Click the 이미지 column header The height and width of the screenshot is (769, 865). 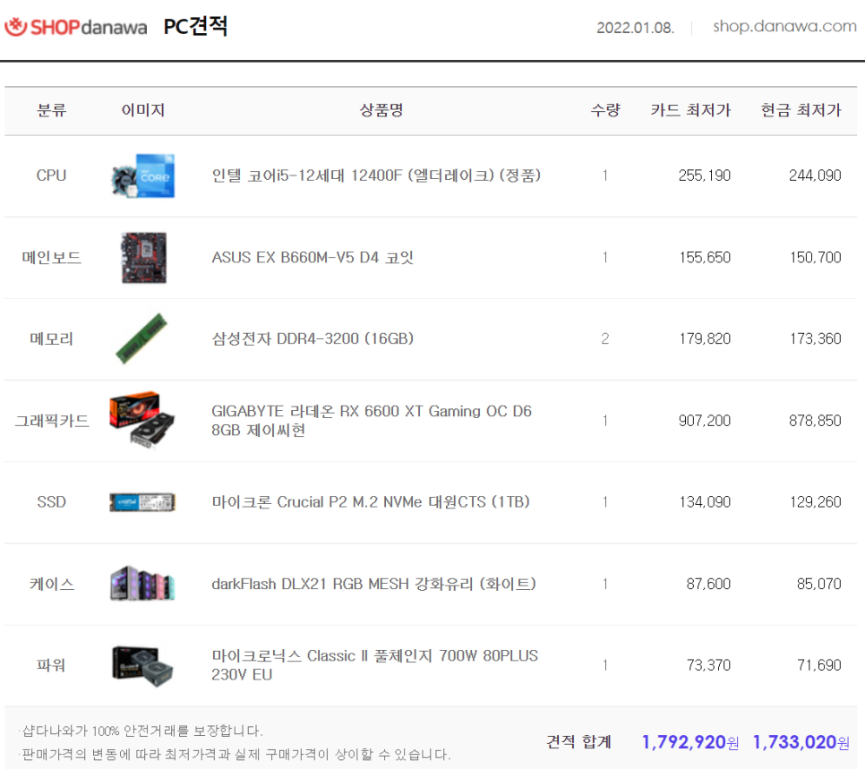(x=143, y=110)
